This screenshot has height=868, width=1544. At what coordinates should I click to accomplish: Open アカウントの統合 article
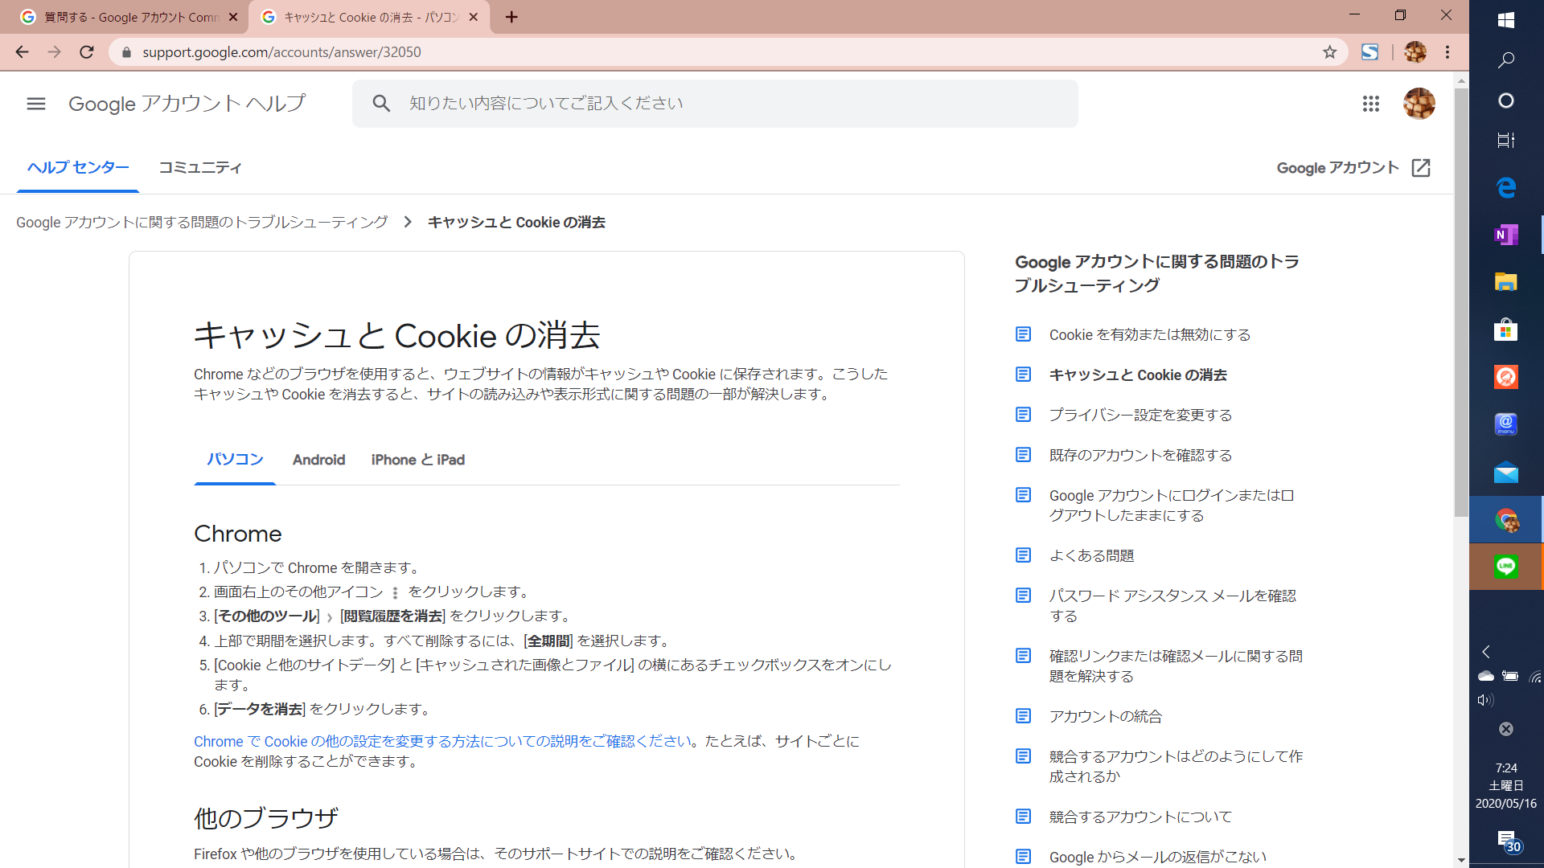pos(1106,717)
